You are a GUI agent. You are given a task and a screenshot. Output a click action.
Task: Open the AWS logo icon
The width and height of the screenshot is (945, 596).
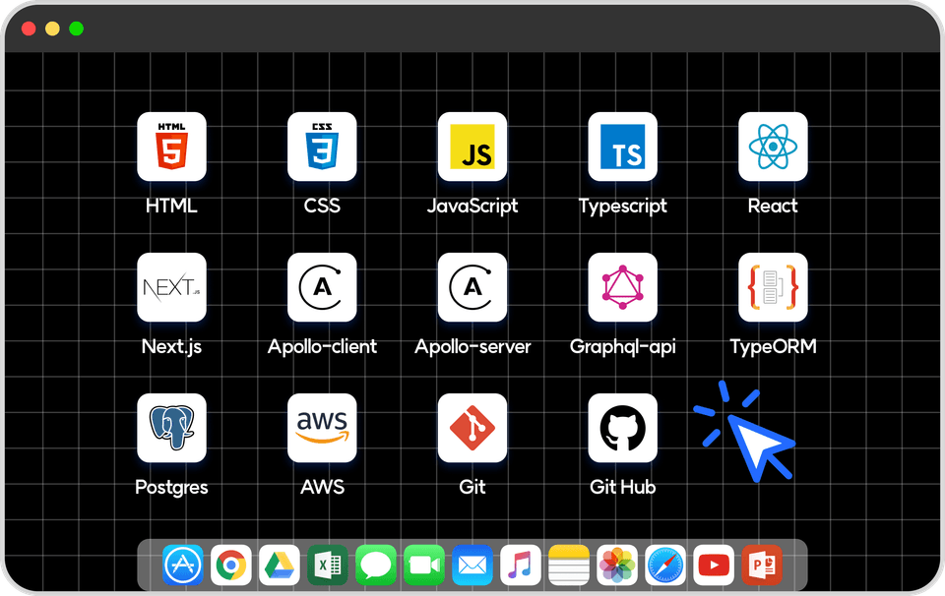point(322,428)
